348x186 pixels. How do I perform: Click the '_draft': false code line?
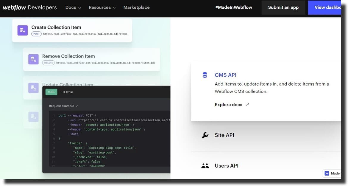[87, 162]
